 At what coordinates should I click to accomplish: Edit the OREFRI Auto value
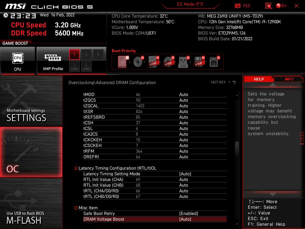(x=183, y=157)
